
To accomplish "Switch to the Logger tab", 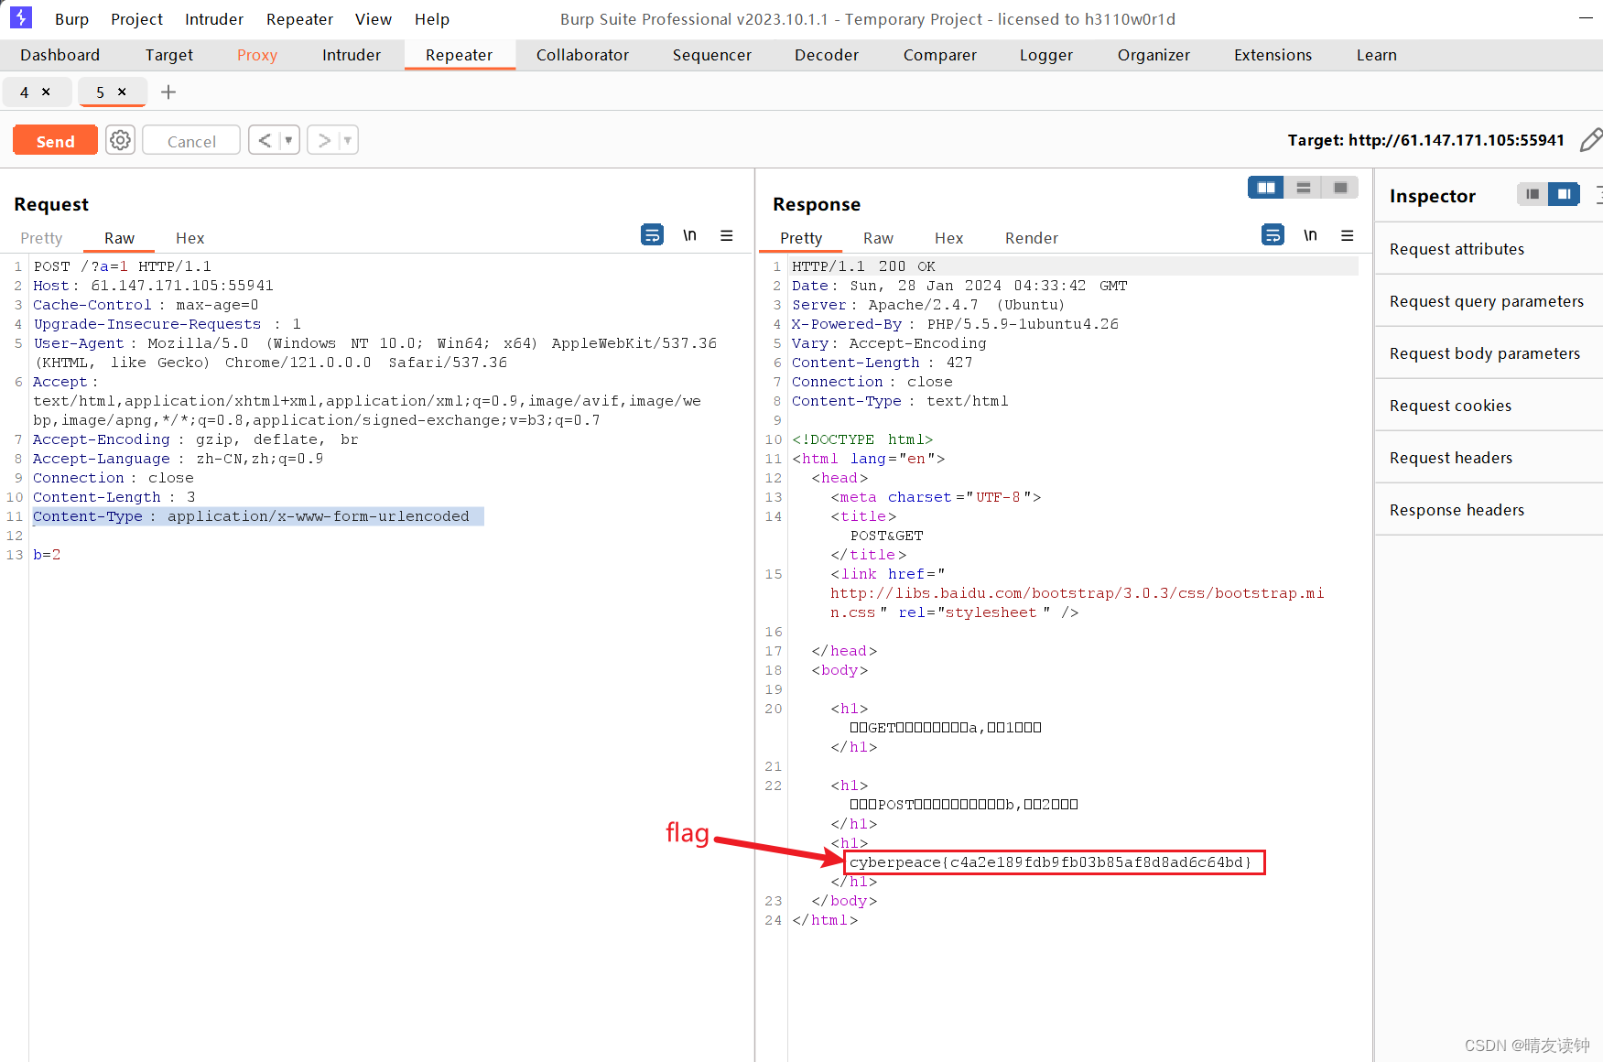I will coord(1046,55).
